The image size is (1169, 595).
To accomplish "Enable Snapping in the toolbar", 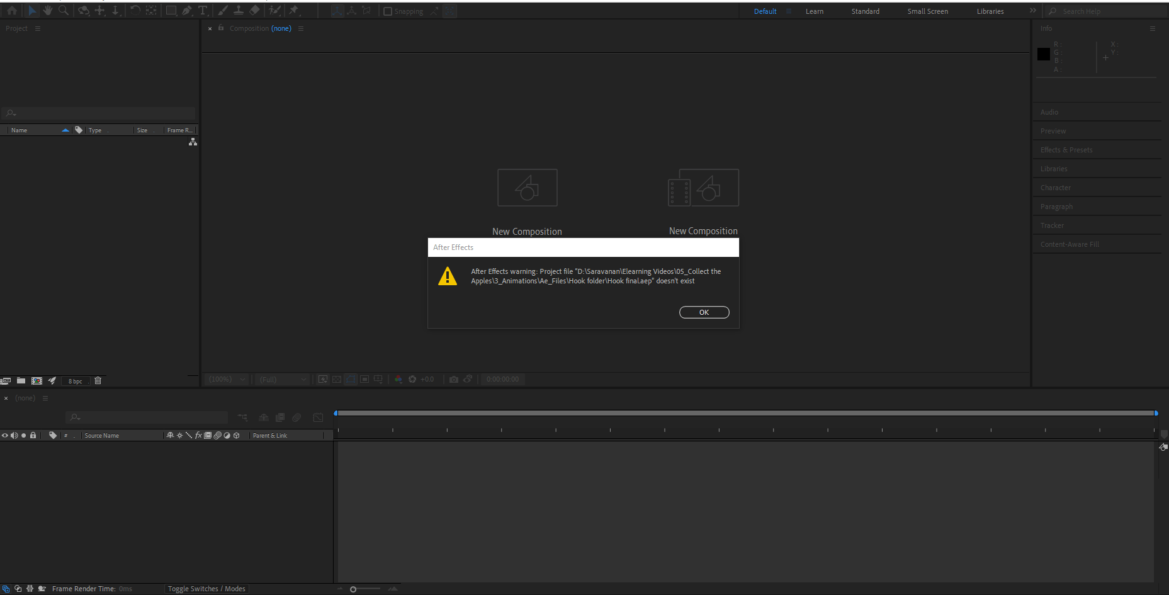I will tap(387, 11).
